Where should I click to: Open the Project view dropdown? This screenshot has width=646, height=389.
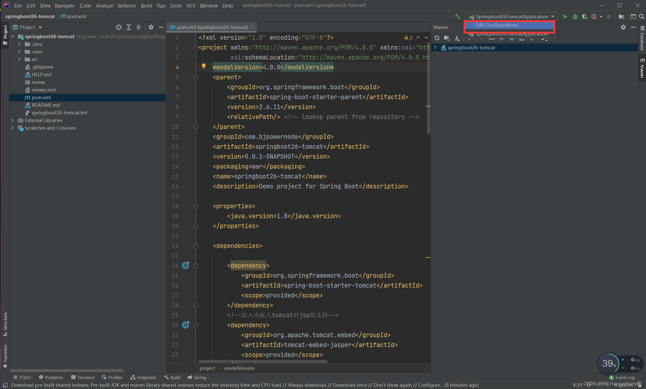(x=27, y=27)
